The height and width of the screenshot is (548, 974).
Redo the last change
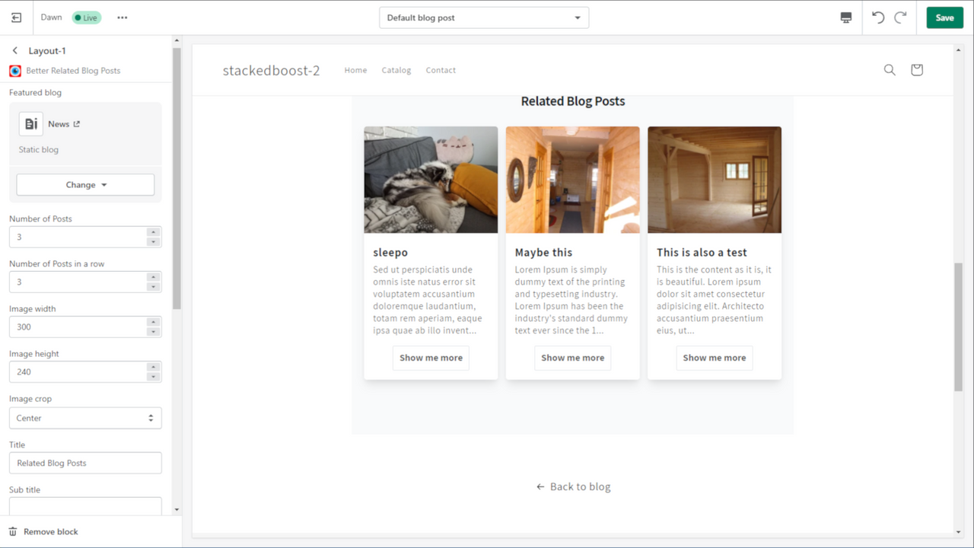900,18
